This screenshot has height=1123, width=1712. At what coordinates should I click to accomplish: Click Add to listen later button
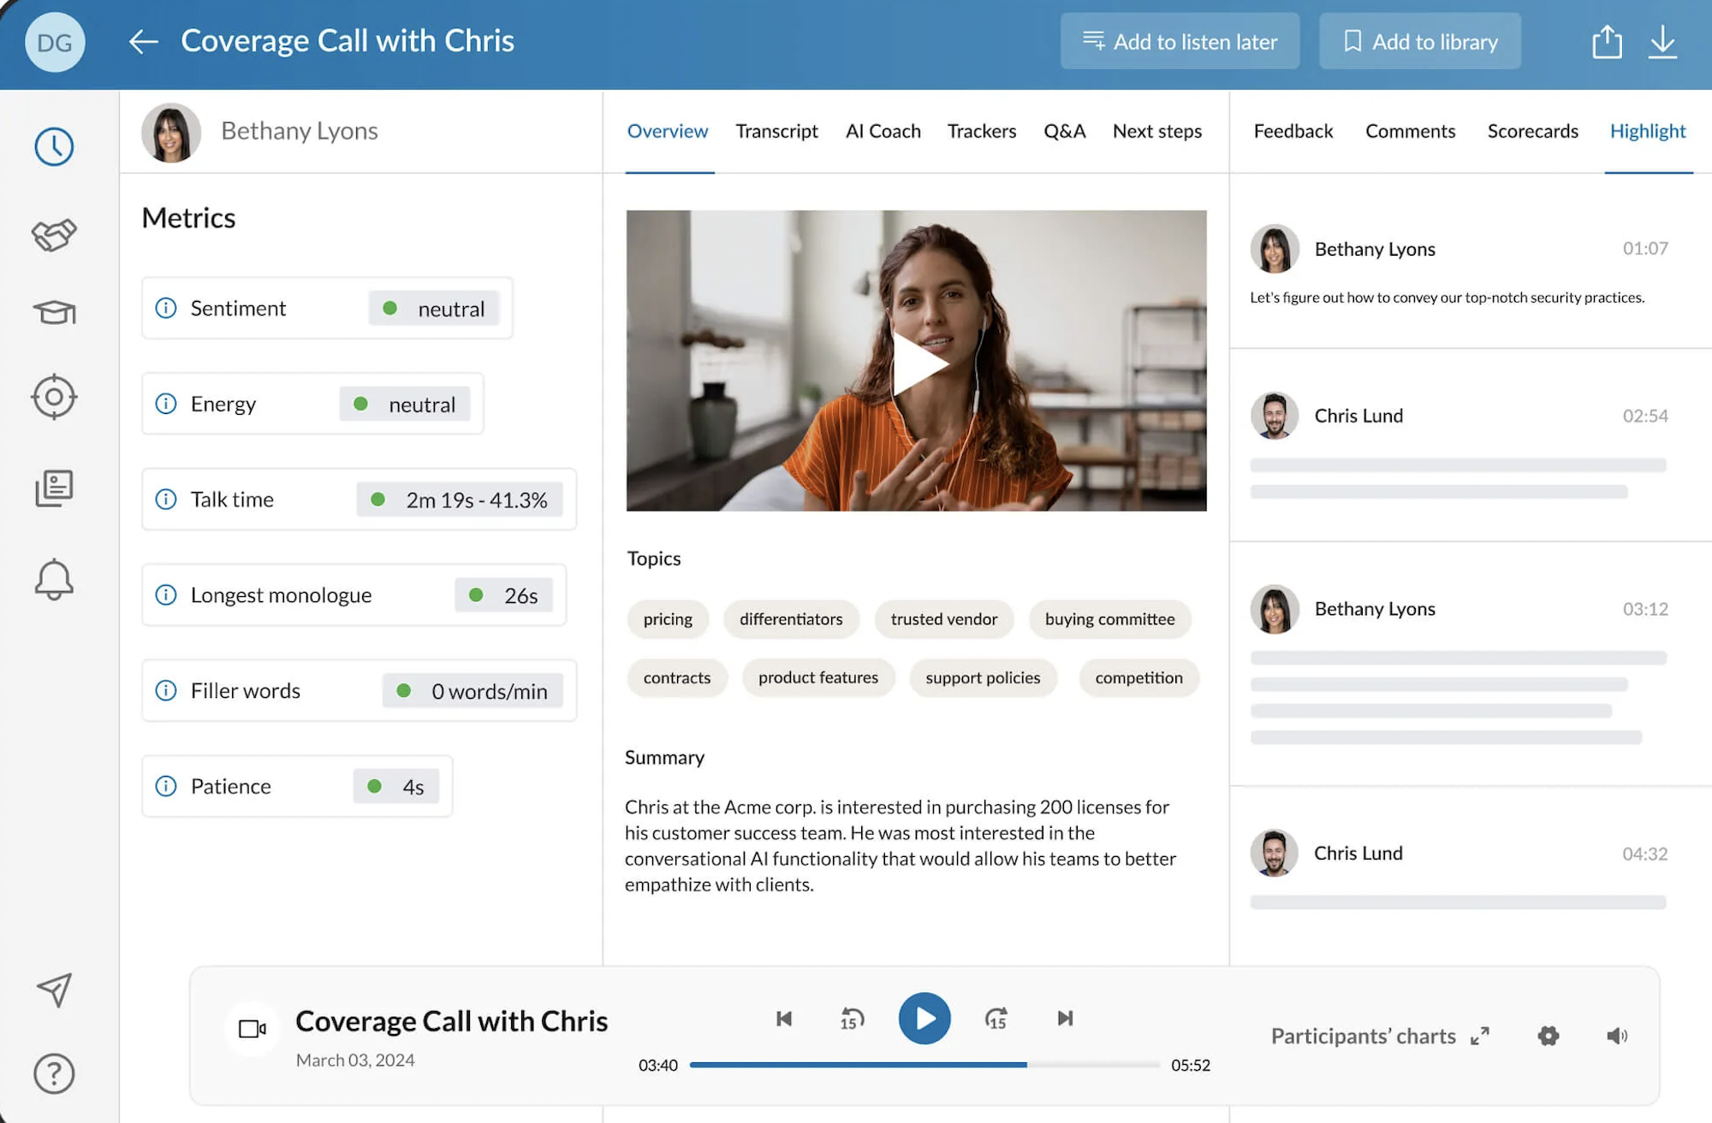click(x=1180, y=41)
